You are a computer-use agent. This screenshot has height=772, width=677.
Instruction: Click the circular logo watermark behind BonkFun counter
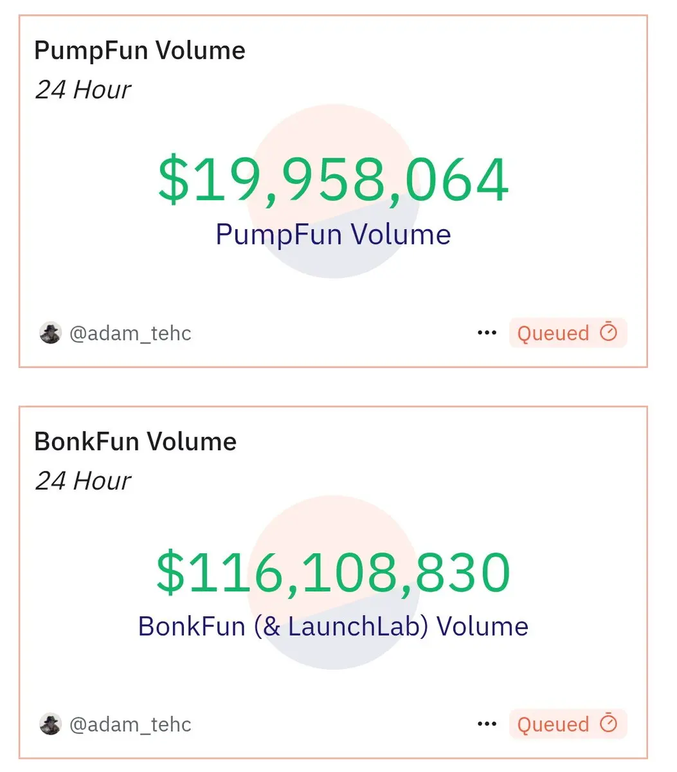[x=334, y=582]
